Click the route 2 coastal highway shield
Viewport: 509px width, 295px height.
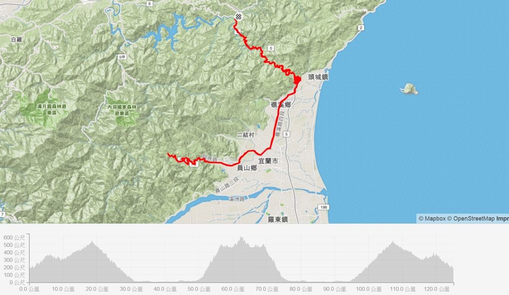pos(361,28)
